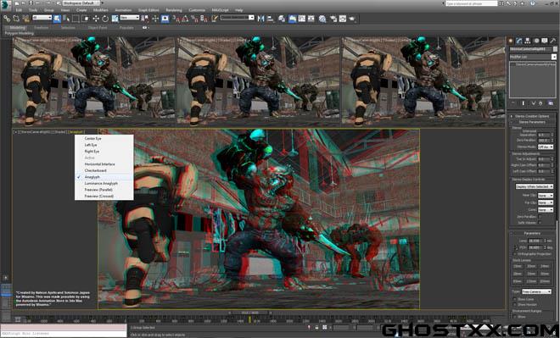The width and height of the screenshot is (560, 338).
Task: Toggle the Show Horizon checkbox
Action: click(515, 304)
